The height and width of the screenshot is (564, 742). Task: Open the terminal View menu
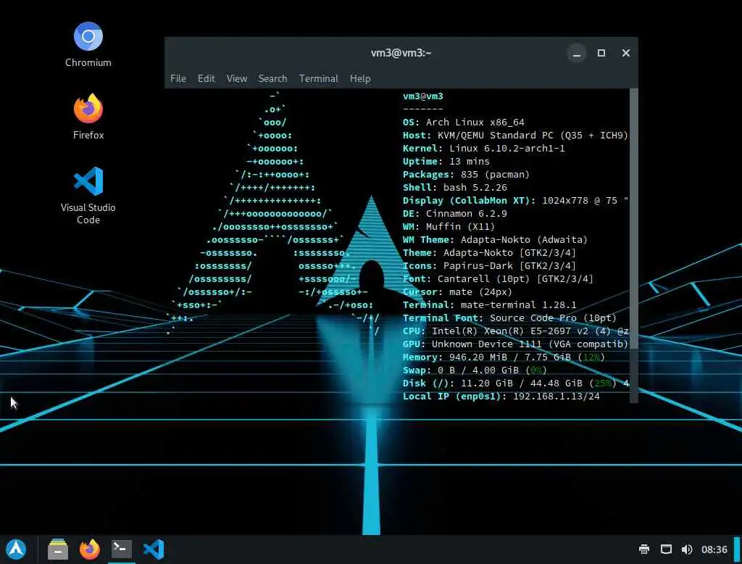coord(237,78)
